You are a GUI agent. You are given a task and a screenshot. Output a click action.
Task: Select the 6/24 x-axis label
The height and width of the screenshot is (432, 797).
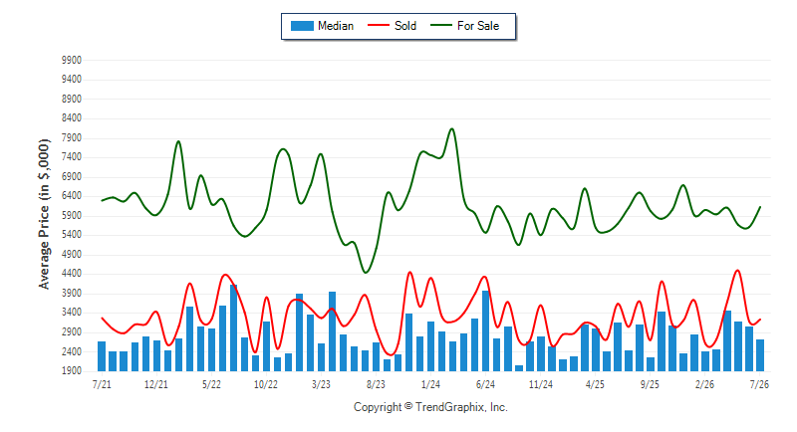click(x=485, y=384)
